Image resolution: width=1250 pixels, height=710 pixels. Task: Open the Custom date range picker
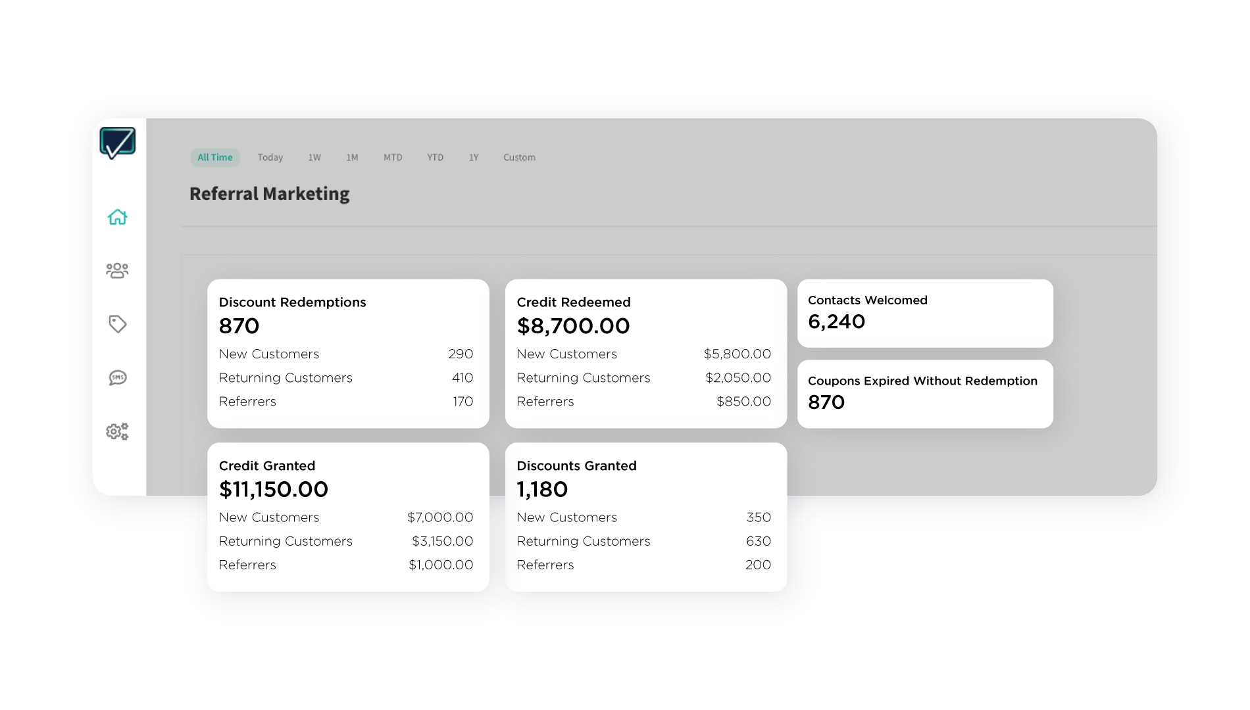point(519,157)
